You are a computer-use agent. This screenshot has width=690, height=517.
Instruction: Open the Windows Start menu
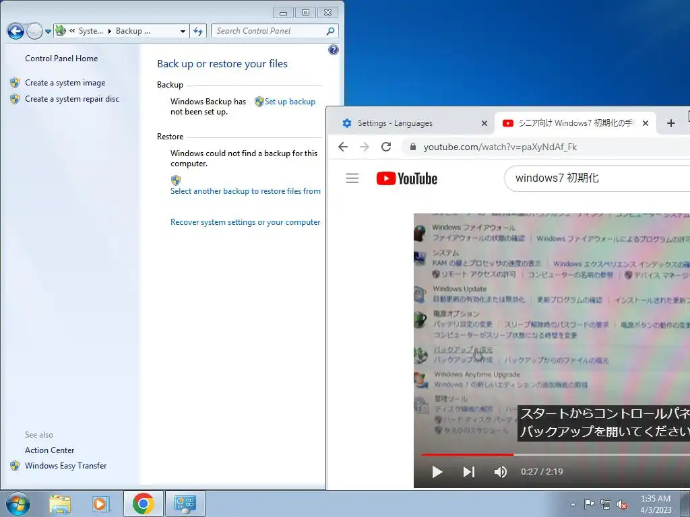pyautogui.click(x=18, y=504)
